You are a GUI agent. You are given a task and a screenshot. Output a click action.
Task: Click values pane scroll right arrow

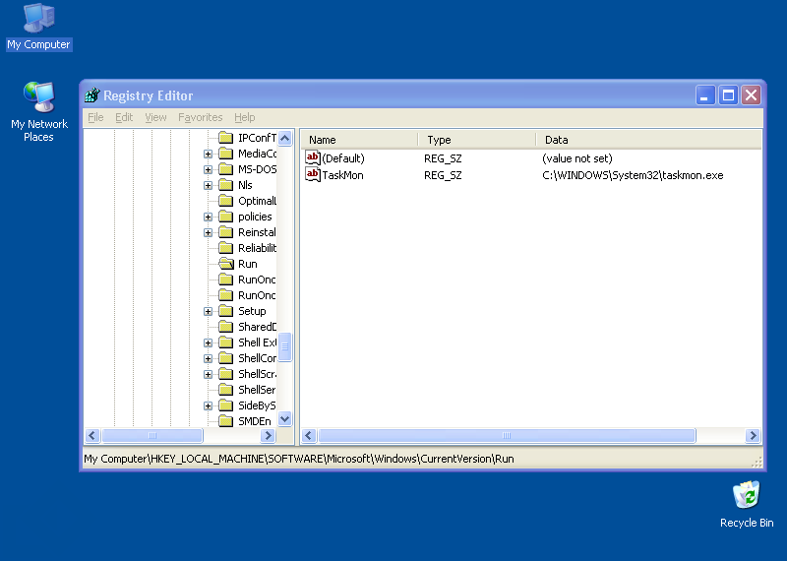pos(753,435)
